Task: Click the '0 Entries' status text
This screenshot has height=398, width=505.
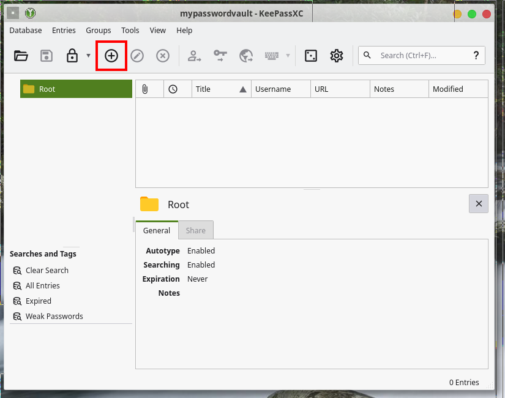Action: (x=464, y=382)
